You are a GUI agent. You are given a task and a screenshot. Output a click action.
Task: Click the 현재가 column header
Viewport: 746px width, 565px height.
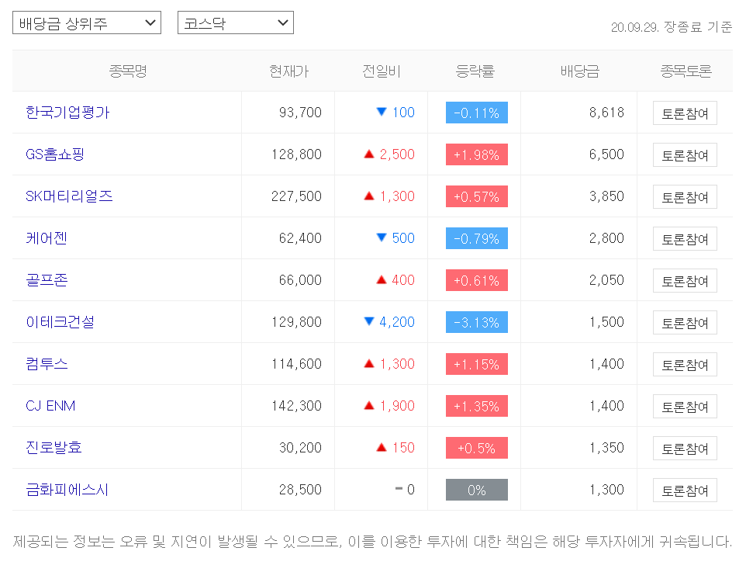(x=288, y=71)
